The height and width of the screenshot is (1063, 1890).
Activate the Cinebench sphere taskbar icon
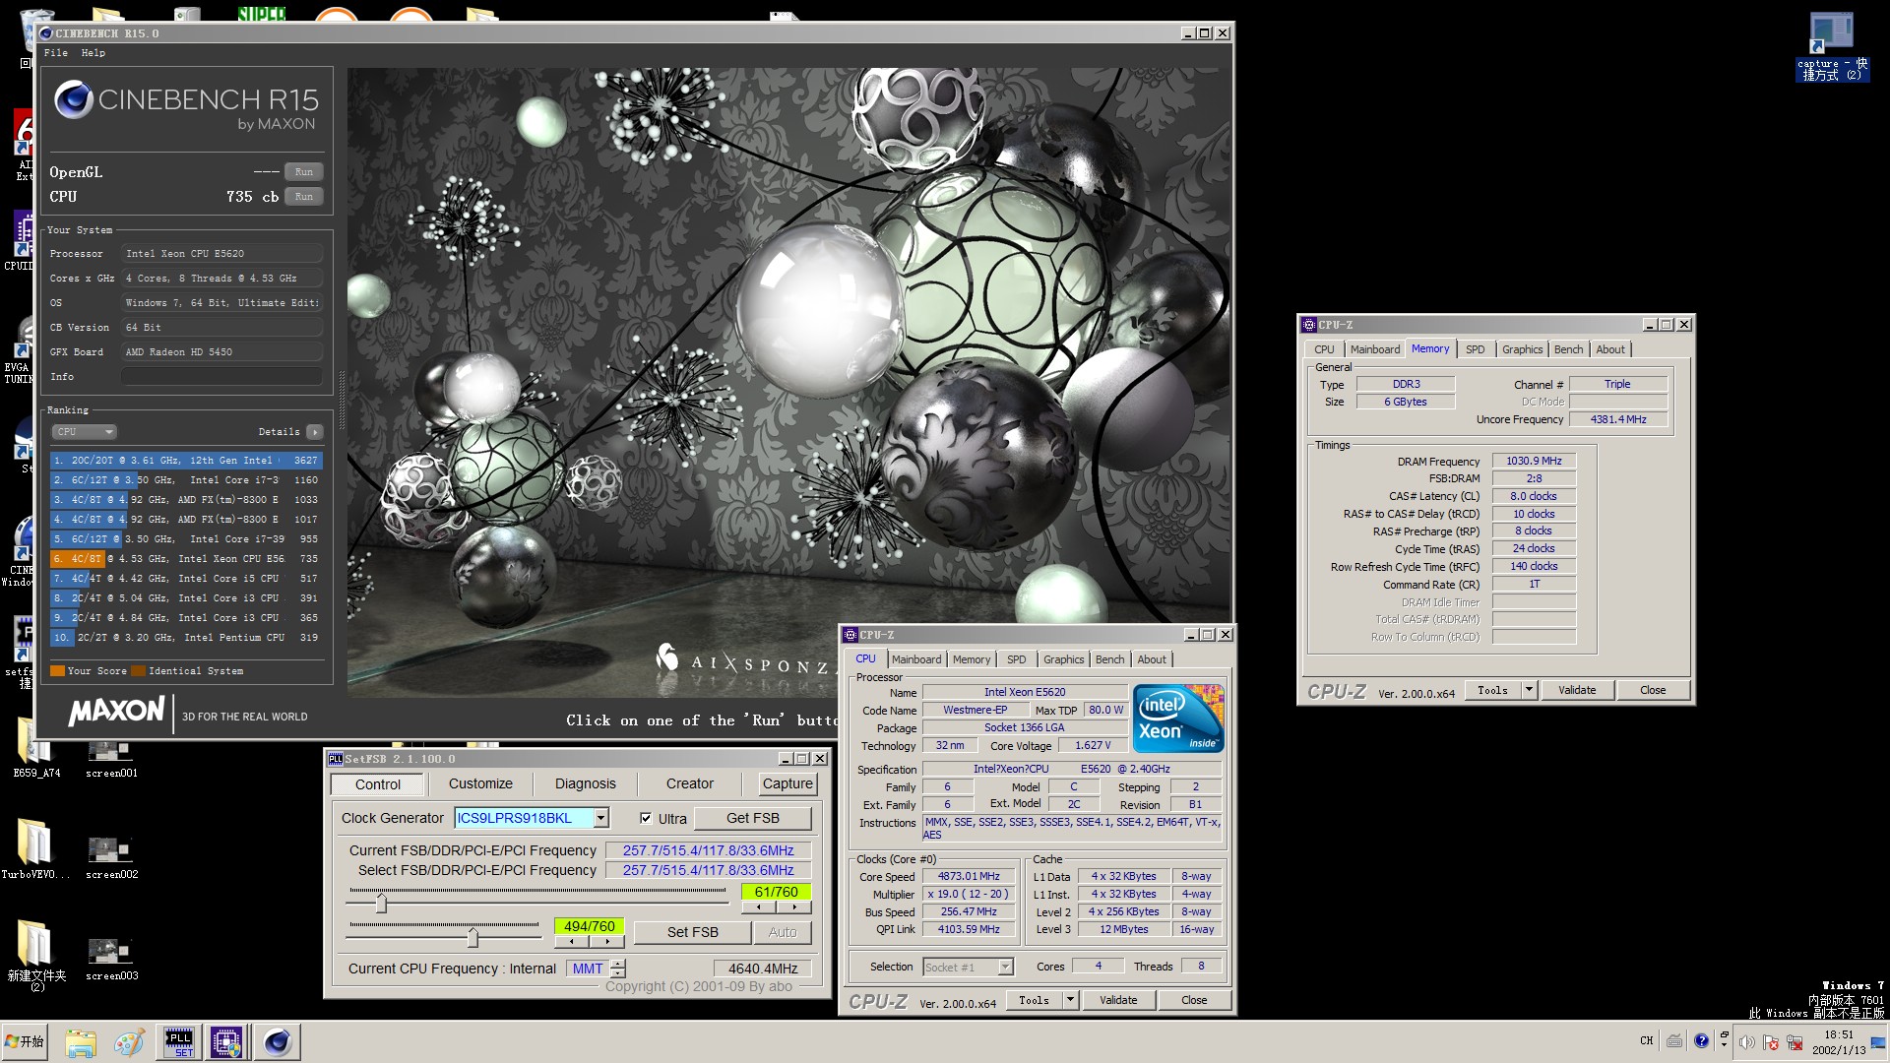point(277,1042)
